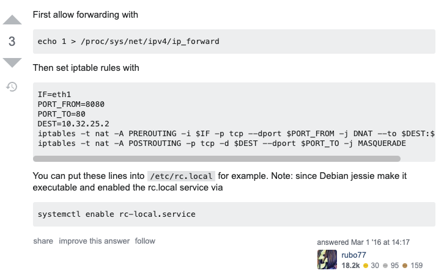Follow this answer
Image resolution: width=444 pixels, height=276 pixels.
pos(145,241)
